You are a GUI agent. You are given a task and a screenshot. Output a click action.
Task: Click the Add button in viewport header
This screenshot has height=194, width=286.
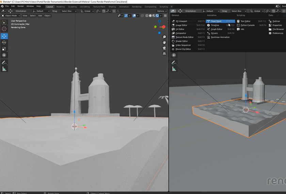coord(40,16)
